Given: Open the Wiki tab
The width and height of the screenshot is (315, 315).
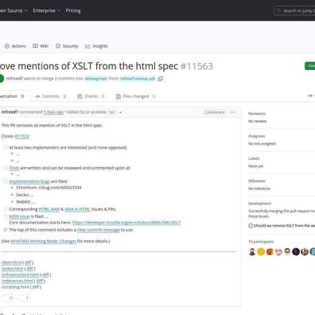Looking at the screenshot, I should click(41, 46).
